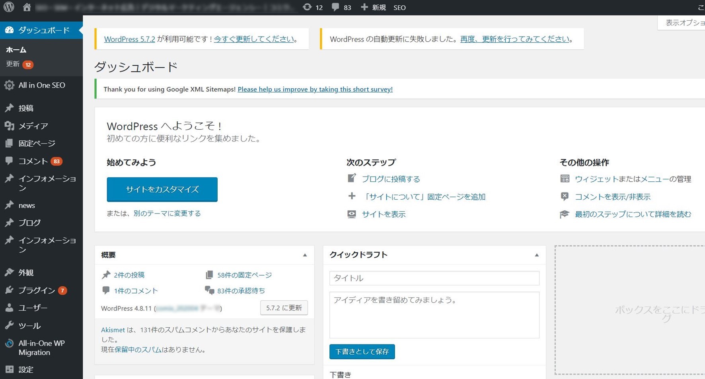Select ホーム submenu item
Screen dimensions: 705x379
pyautogui.click(x=16, y=50)
